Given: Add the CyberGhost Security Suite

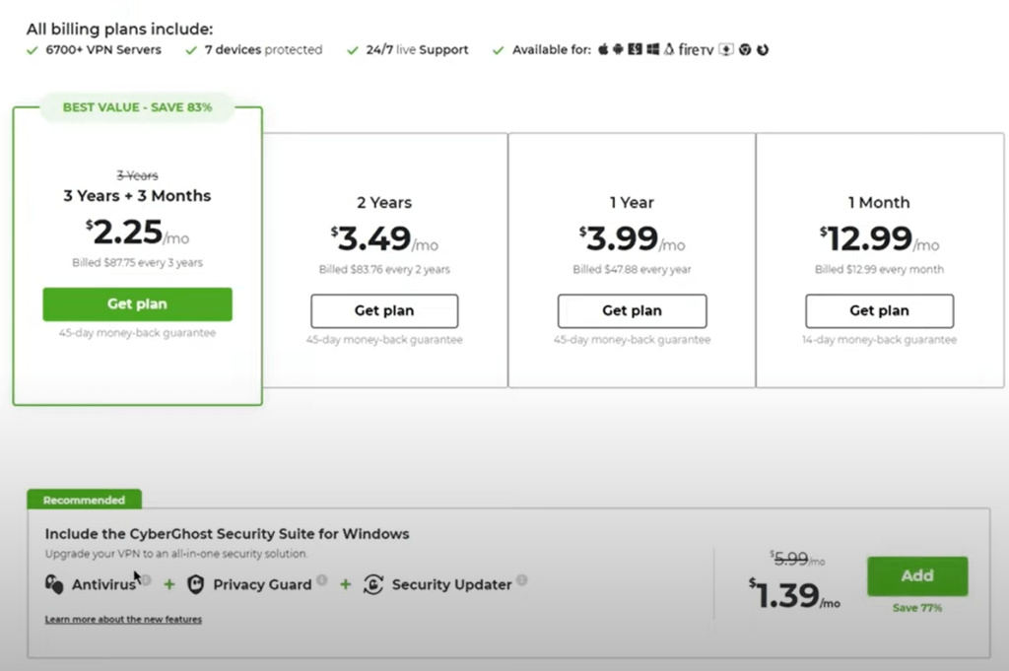Looking at the screenshot, I should (x=917, y=575).
